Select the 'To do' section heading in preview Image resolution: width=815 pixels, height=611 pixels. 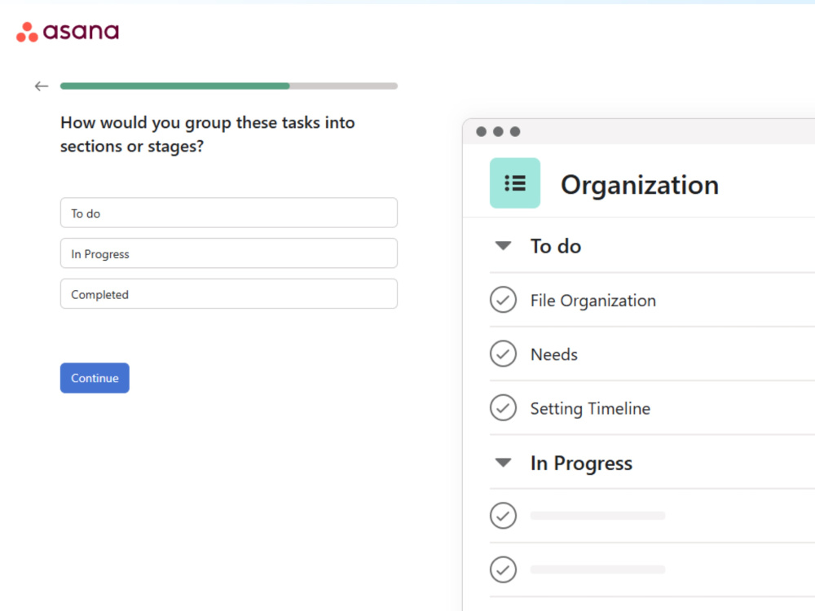[556, 246]
